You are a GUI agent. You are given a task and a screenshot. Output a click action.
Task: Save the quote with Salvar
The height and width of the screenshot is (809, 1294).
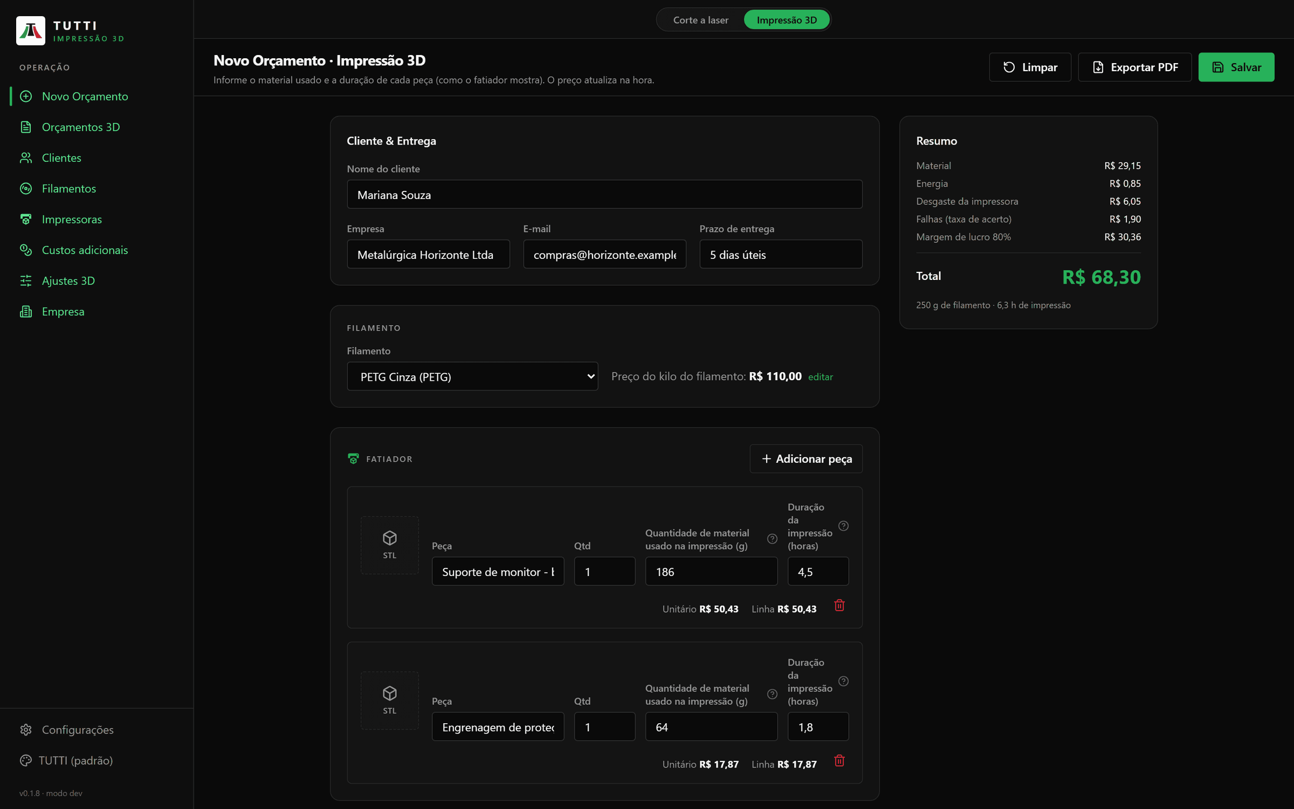(x=1236, y=67)
